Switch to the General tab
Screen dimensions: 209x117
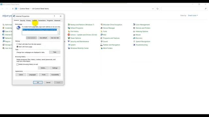pyautogui.click(x=16, y=20)
